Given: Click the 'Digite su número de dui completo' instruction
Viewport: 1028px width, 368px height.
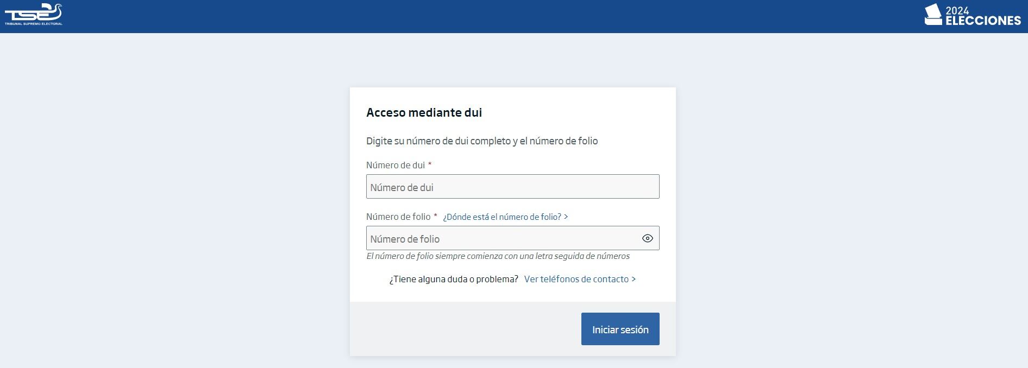Looking at the screenshot, I should pyautogui.click(x=481, y=141).
